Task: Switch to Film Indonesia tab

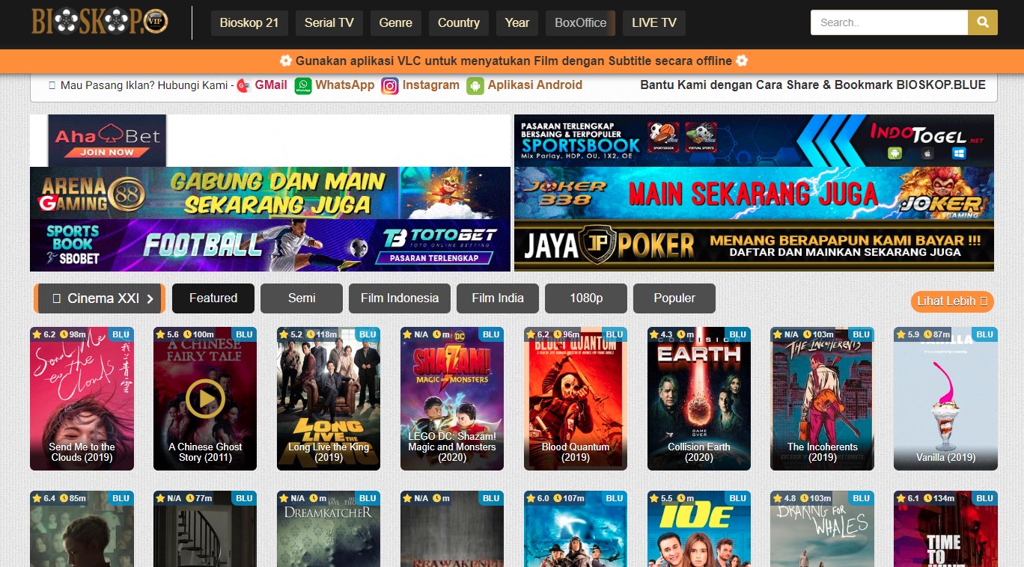Action: coord(400,298)
